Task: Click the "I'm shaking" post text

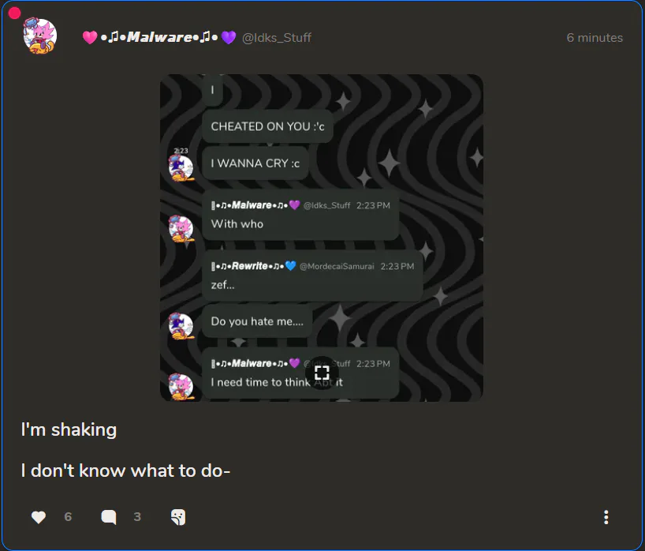Action: pyautogui.click(x=69, y=429)
